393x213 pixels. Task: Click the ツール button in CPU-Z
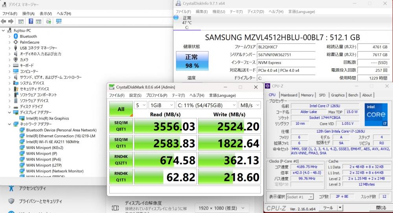[x=328, y=208]
